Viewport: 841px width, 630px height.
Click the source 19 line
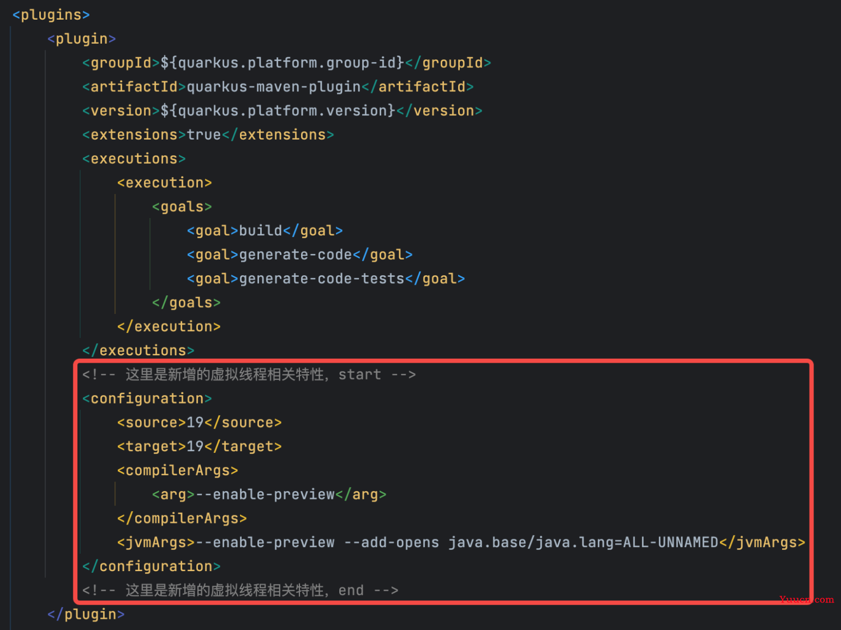coord(199,423)
